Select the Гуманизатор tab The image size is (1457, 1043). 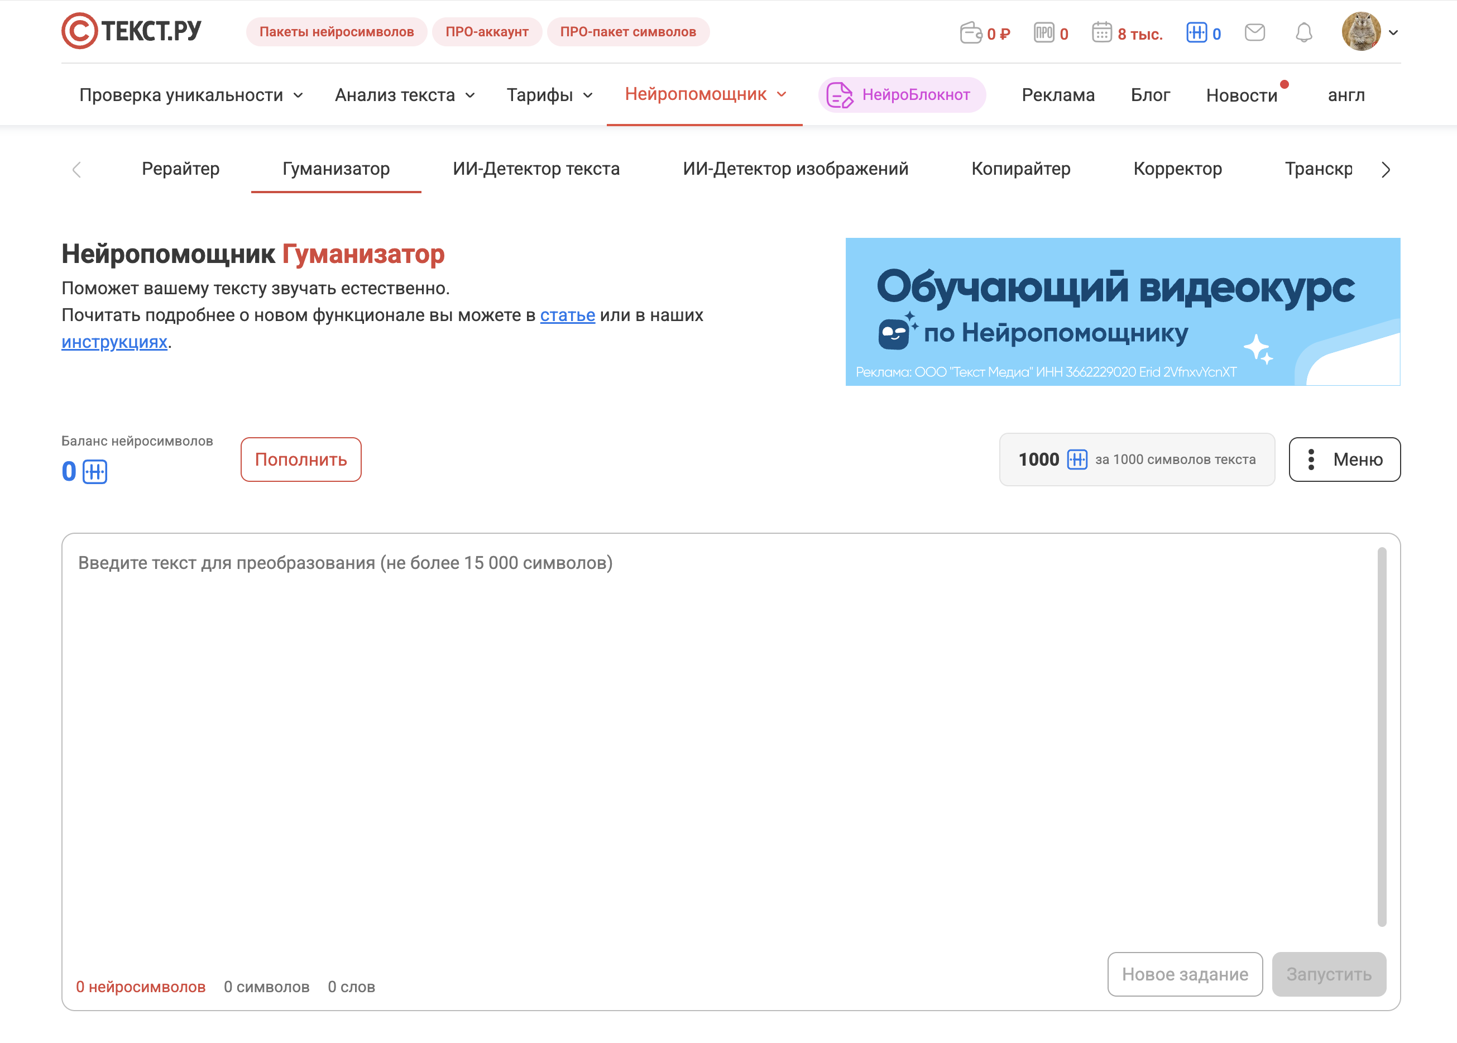coord(336,169)
